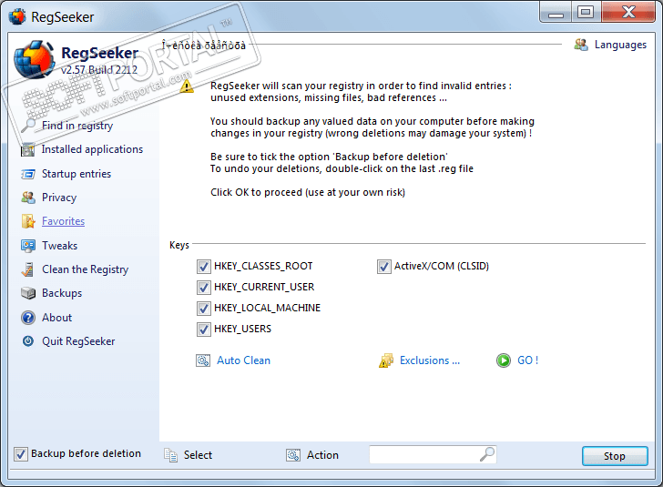Open the Privacy section
Image resolution: width=663 pixels, height=487 pixels.
[x=59, y=198]
